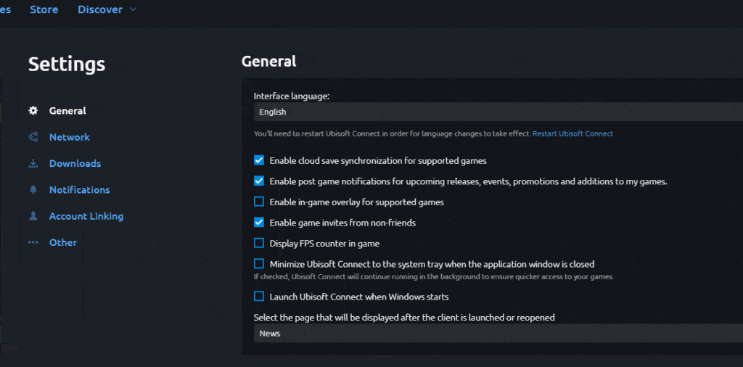Expand the Discover dropdown chevron
This screenshot has height=367, width=743.
tap(133, 9)
